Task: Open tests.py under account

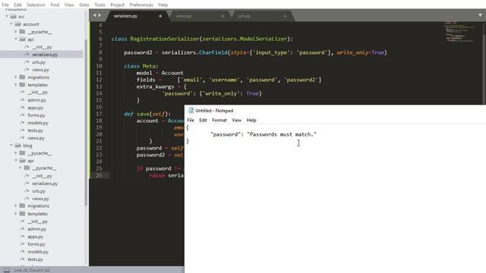Action: 35,130
